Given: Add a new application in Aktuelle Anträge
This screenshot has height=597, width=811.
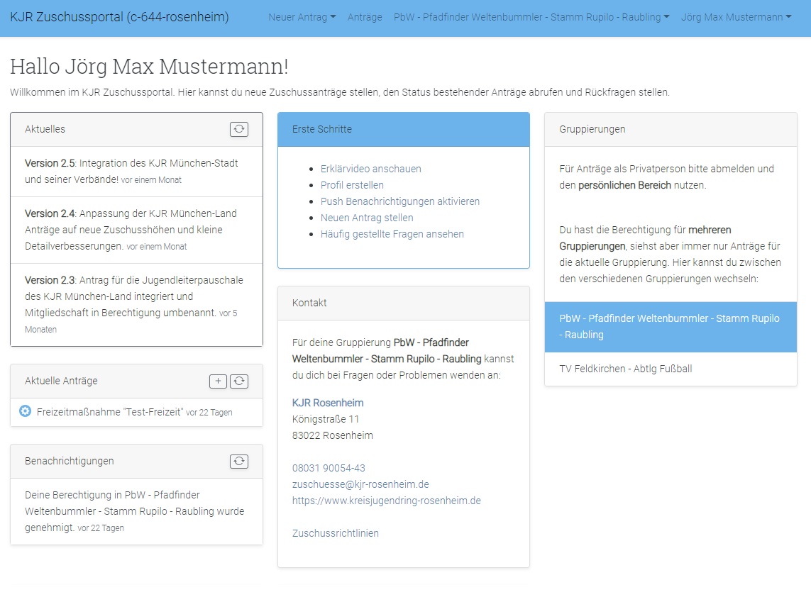Looking at the screenshot, I should click(218, 381).
